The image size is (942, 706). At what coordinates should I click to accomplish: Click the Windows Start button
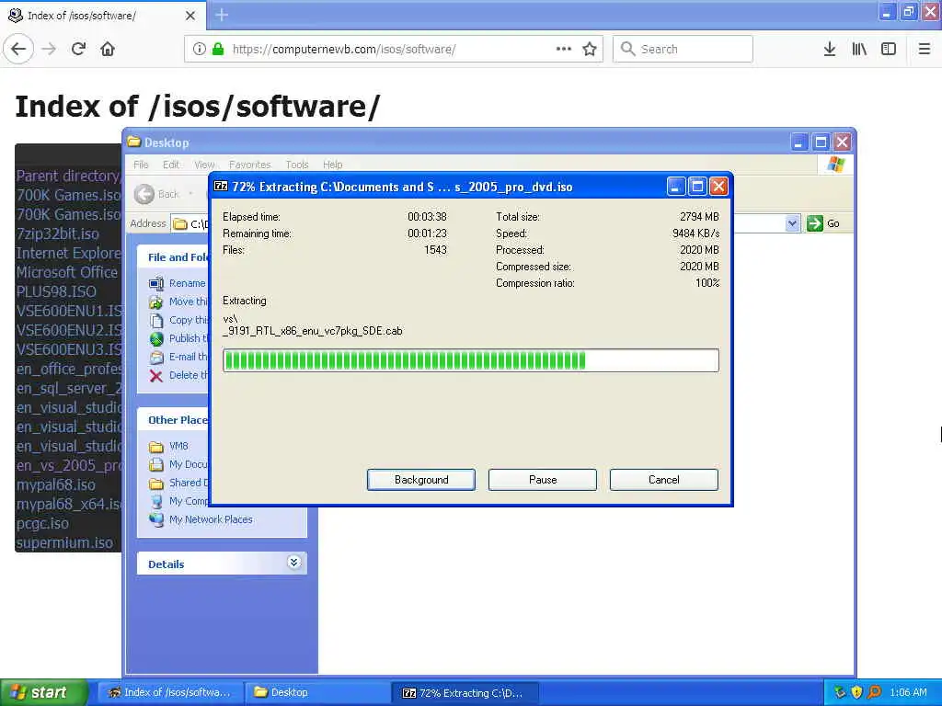pos(43,692)
